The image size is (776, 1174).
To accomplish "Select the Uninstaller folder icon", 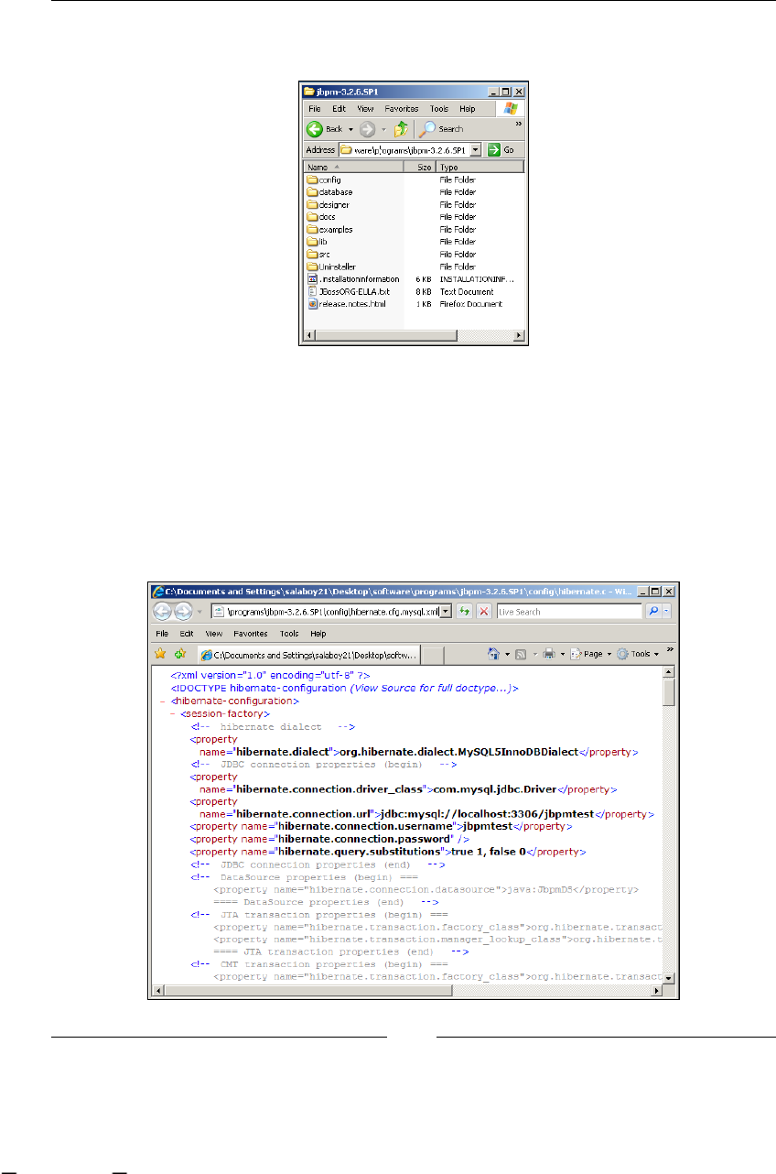I will coord(312,266).
